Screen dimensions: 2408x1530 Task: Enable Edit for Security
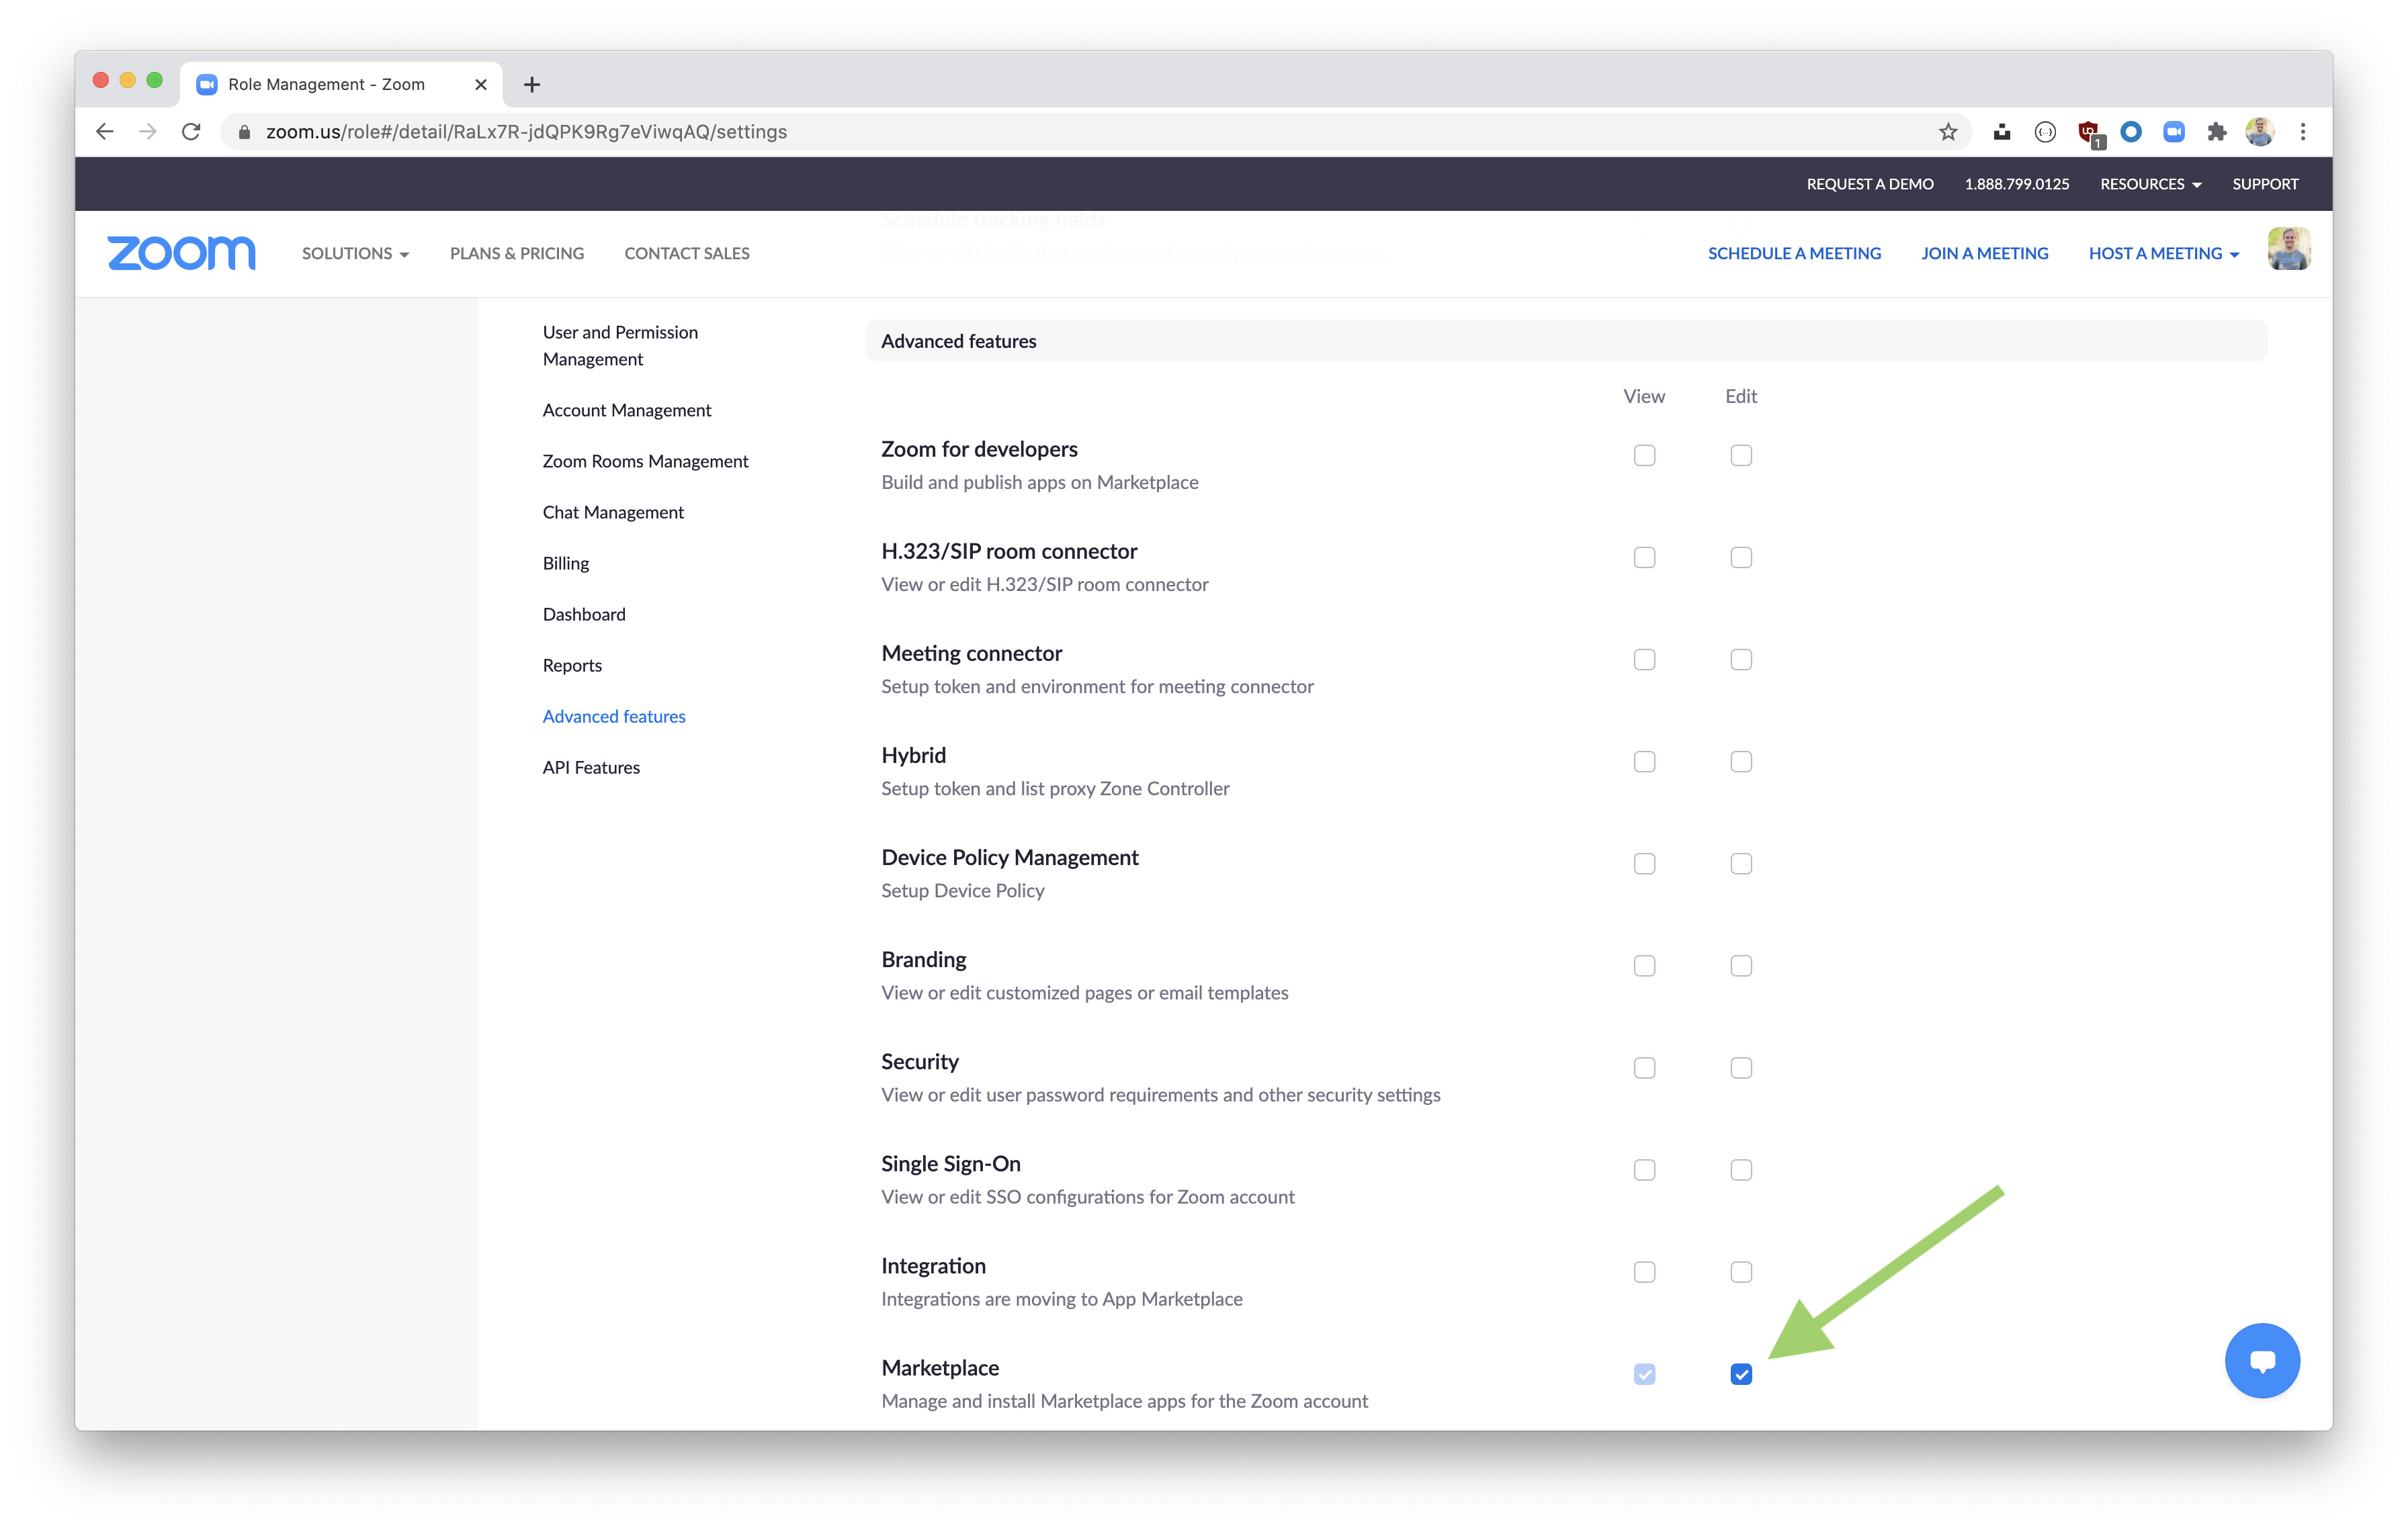coord(1741,1067)
